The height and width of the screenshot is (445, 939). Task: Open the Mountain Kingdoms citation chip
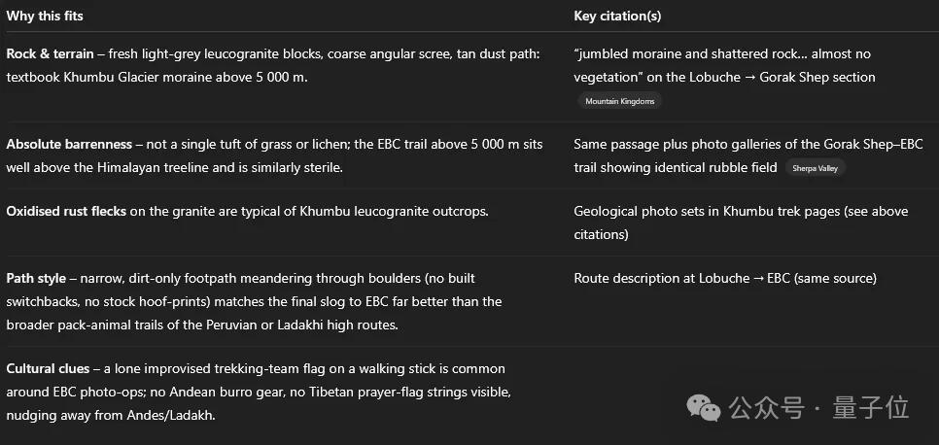coord(620,101)
